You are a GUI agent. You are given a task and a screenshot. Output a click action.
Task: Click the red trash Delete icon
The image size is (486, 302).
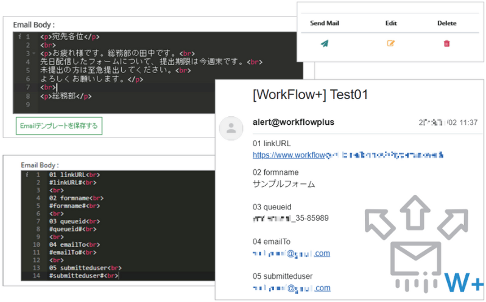pyautogui.click(x=446, y=43)
